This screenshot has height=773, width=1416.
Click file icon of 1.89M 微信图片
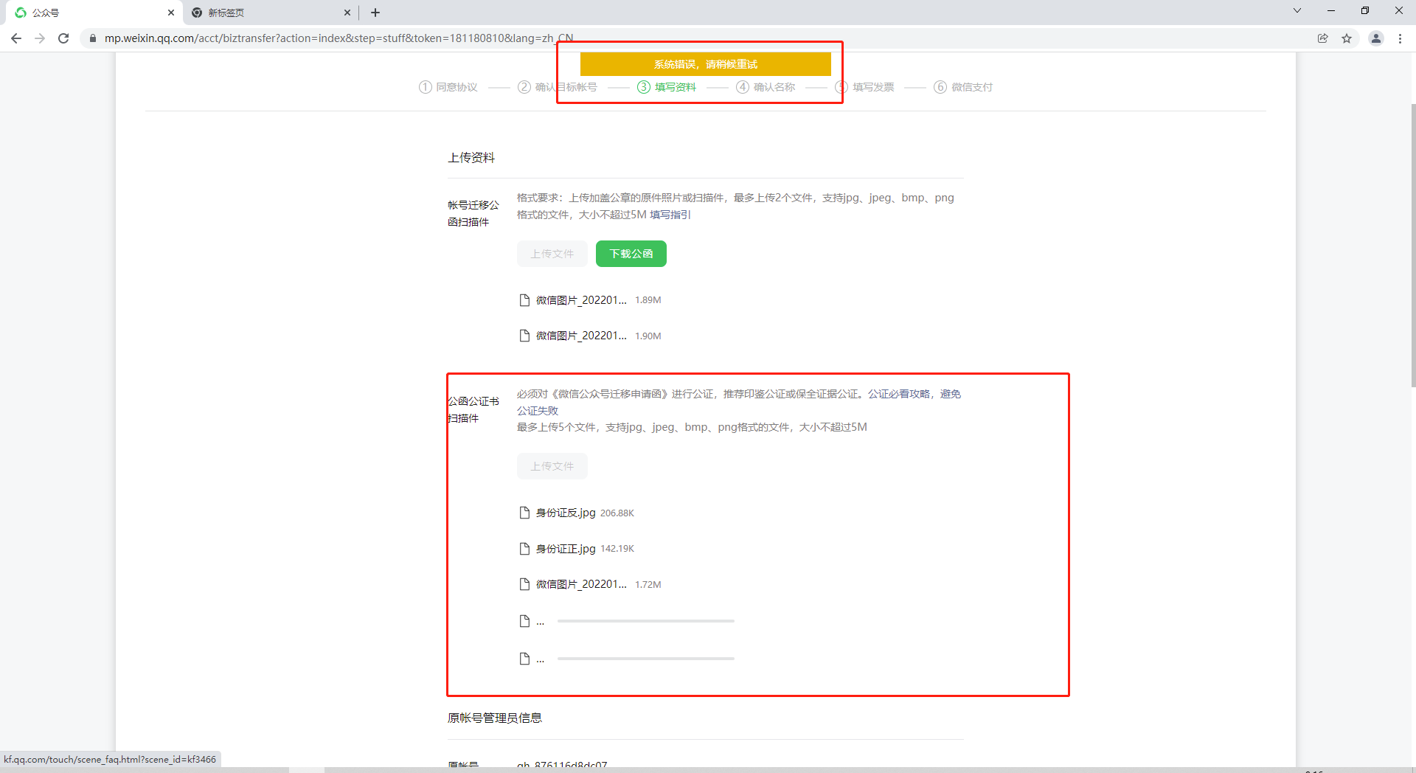[x=524, y=300]
